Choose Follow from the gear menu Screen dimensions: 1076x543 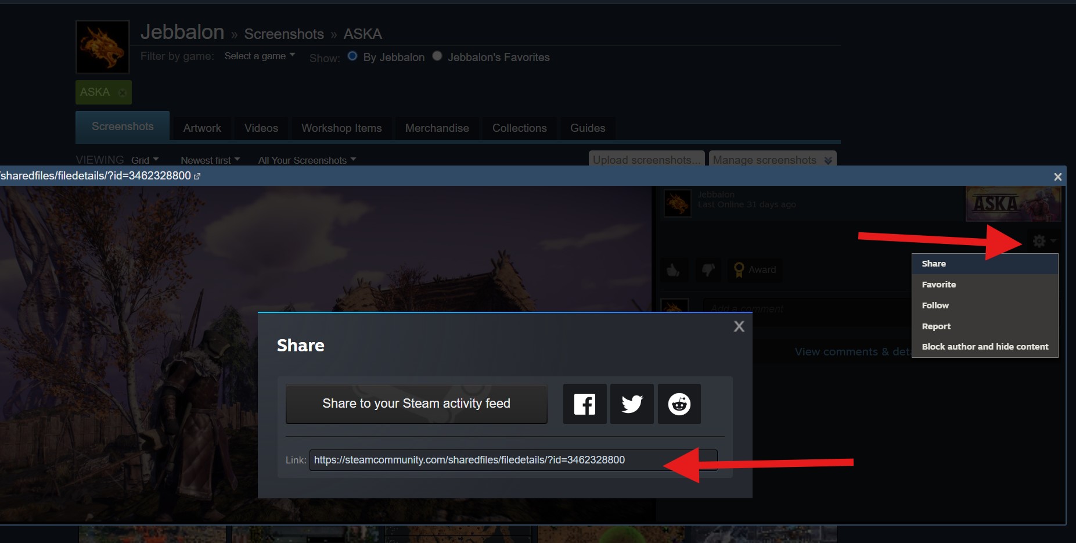(985, 305)
